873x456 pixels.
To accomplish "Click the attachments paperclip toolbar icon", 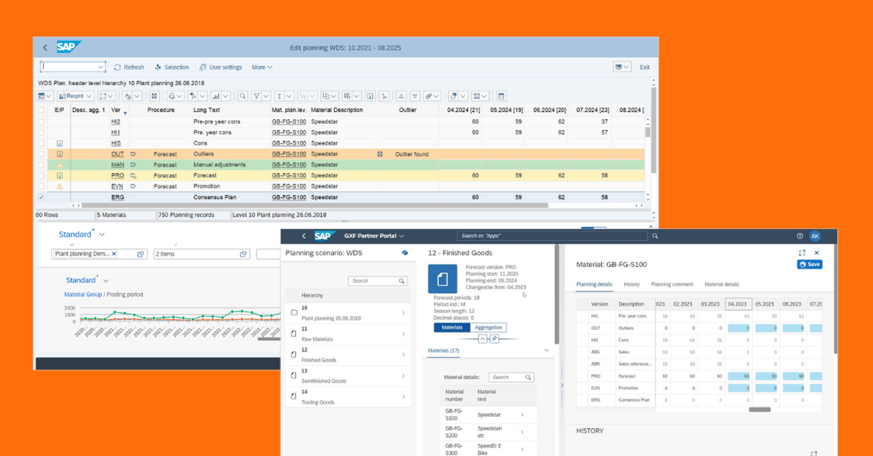I will pyautogui.click(x=429, y=95).
